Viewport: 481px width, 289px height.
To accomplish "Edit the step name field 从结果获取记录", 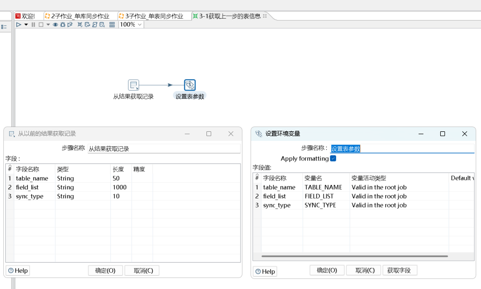I will pos(164,149).
